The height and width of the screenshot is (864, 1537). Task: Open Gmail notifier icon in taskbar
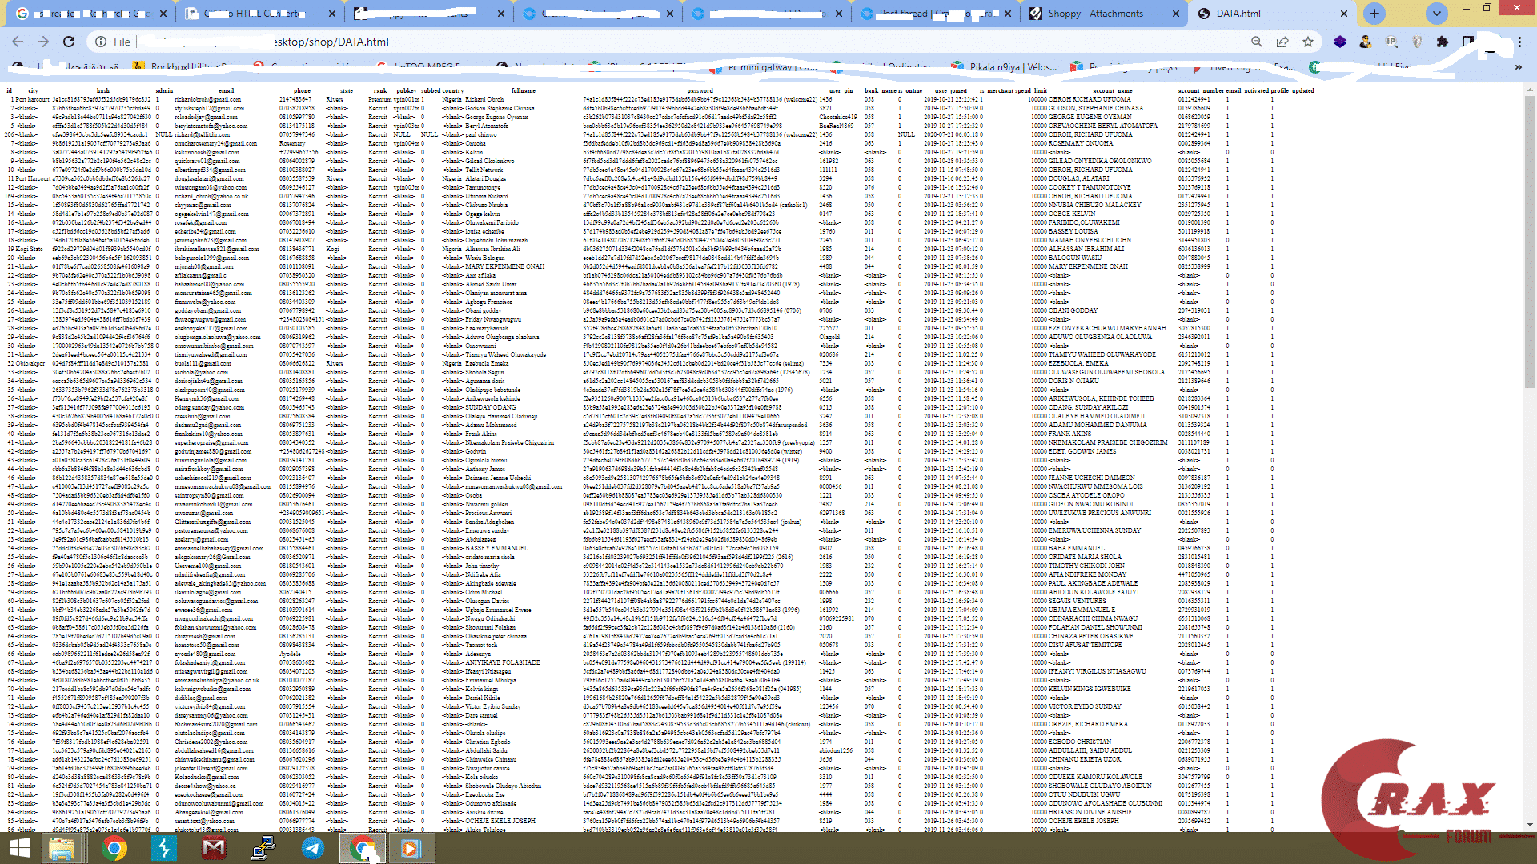point(214,848)
